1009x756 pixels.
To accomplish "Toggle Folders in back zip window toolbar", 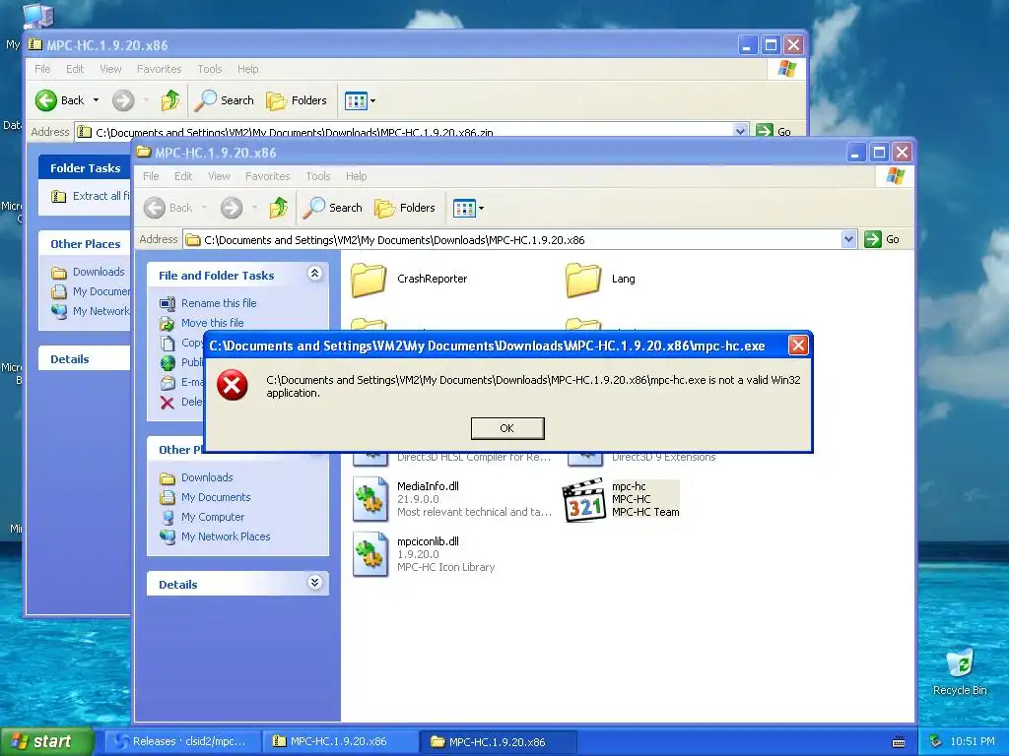I will point(297,100).
